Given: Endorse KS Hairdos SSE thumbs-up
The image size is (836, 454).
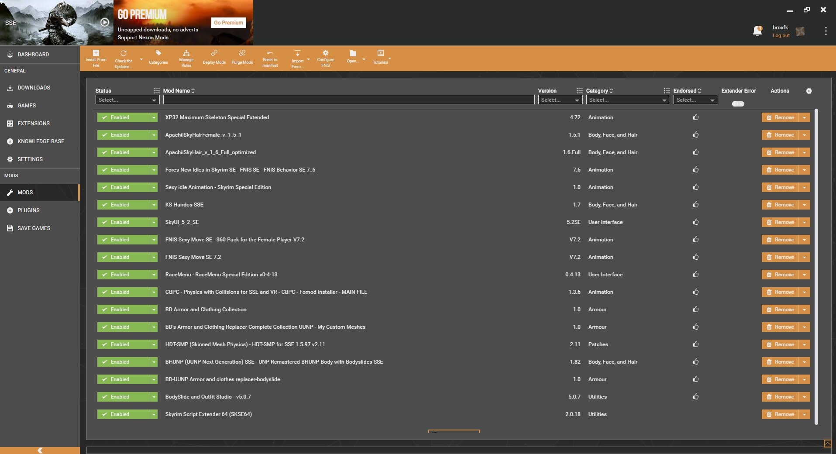Looking at the screenshot, I should click(x=696, y=204).
